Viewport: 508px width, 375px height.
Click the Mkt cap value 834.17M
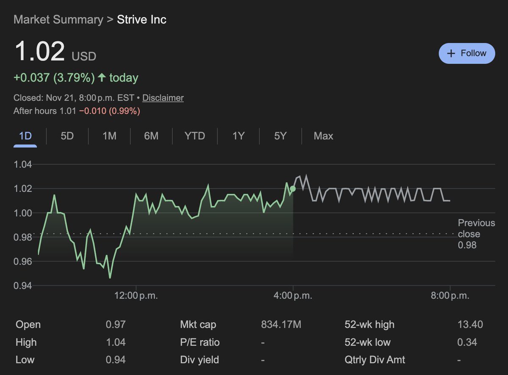282,325
